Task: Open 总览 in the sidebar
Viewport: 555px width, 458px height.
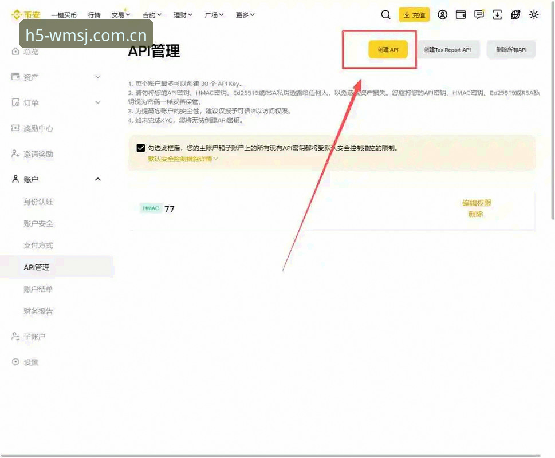Action: pos(31,52)
